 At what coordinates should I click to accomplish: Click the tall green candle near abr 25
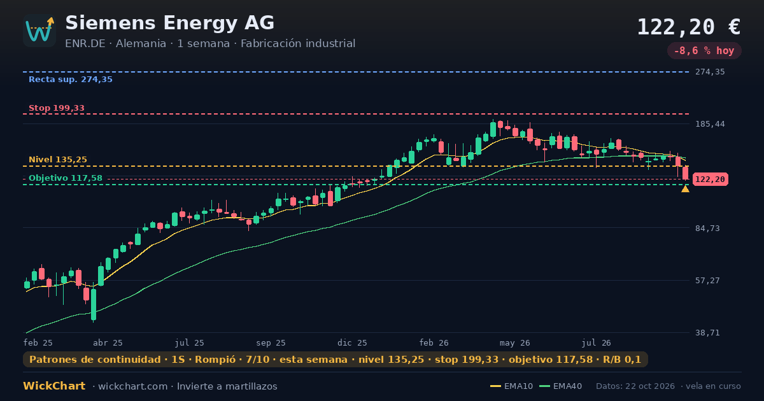[94, 304]
